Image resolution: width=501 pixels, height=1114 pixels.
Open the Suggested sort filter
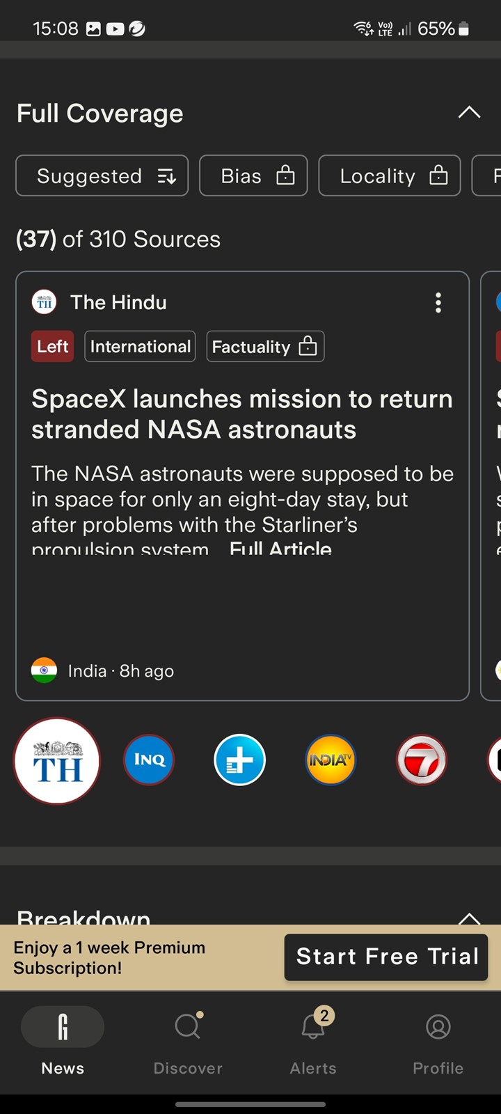[102, 175]
